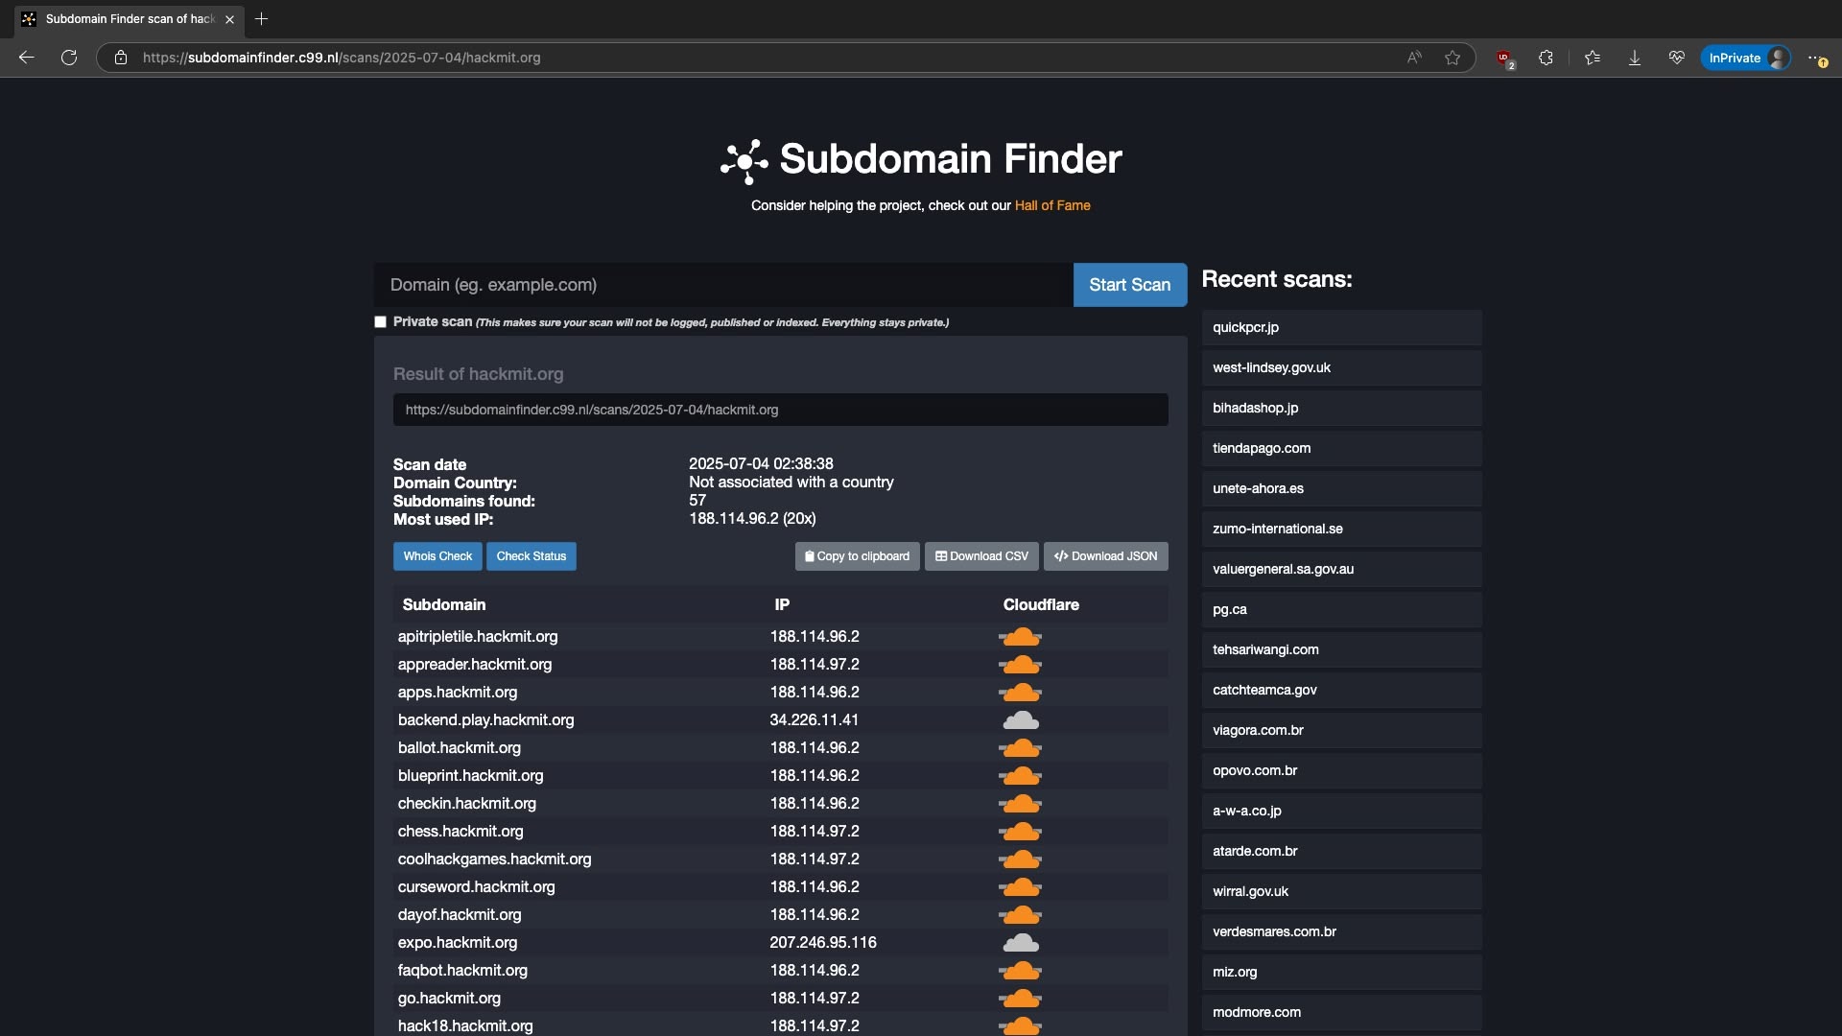Click the Subdomain Finder logo icon

tap(744, 161)
